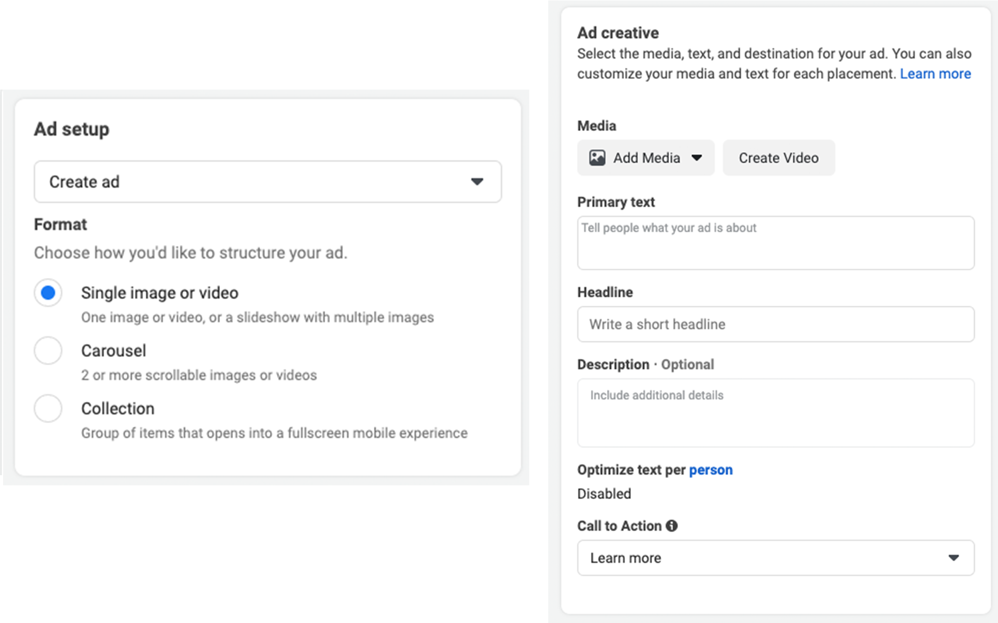Image resolution: width=998 pixels, height=623 pixels.
Task: Click the image icon in Add Media
Action: (597, 158)
